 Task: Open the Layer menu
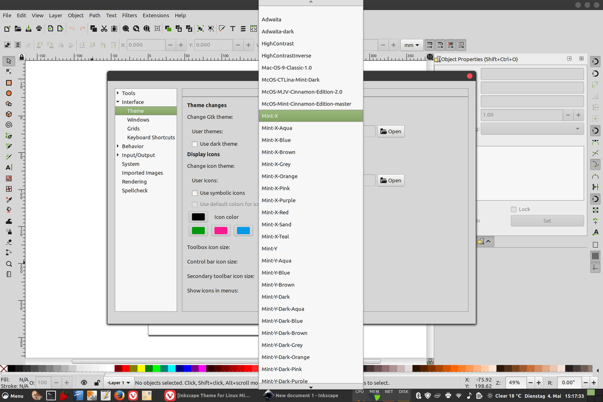click(55, 16)
